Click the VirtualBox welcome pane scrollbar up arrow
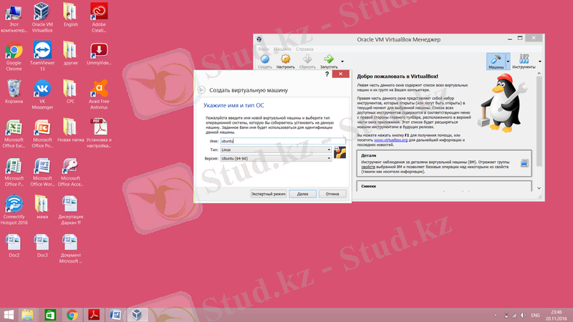 [539, 74]
